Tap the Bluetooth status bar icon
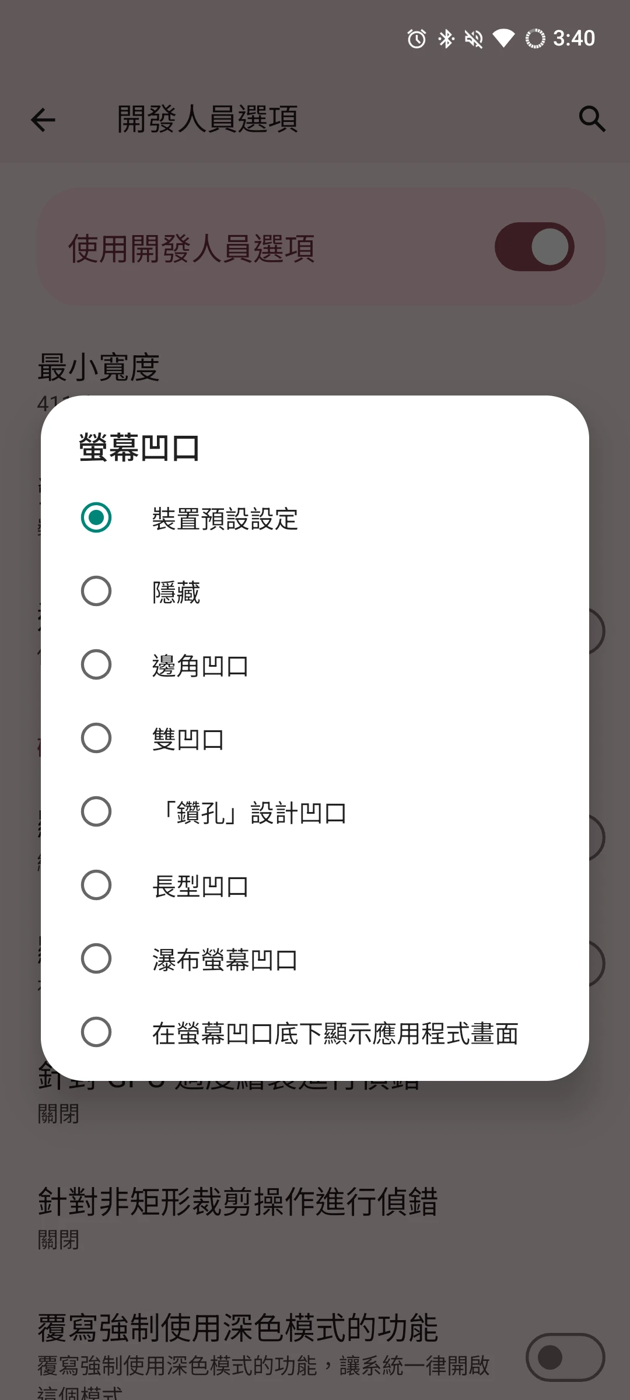 coord(446,39)
